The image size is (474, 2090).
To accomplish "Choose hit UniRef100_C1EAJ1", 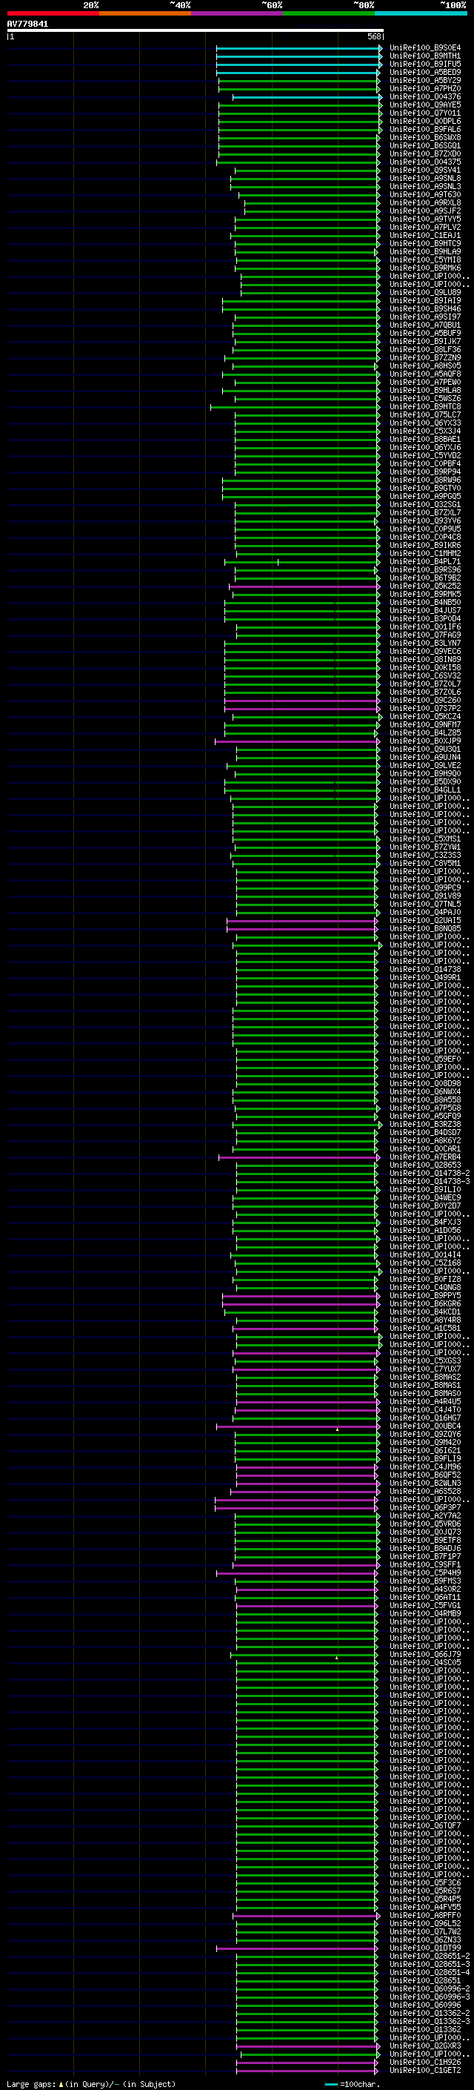I will [425, 236].
